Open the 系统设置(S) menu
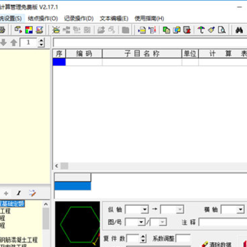This screenshot has width=247, height=247. point(11,19)
